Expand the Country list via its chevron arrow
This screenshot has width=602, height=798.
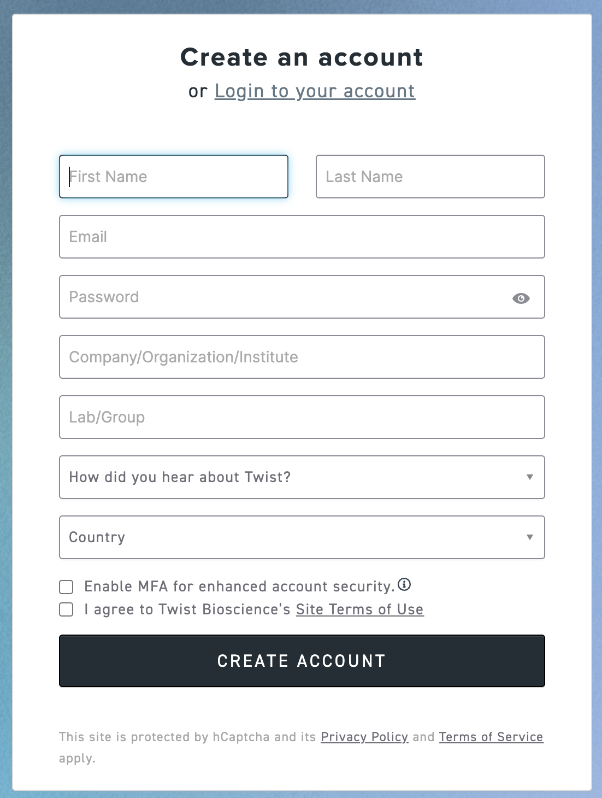(x=529, y=537)
